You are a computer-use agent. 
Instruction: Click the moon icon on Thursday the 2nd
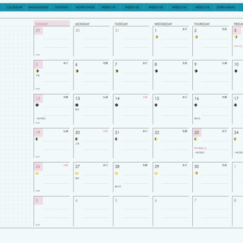[196, 37]
